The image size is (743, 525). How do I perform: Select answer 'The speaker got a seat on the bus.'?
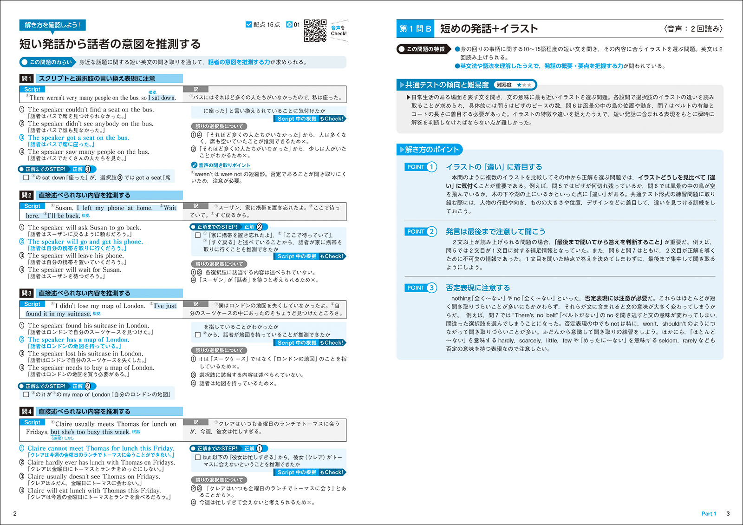pyautogui.click(x=78, y=138)
